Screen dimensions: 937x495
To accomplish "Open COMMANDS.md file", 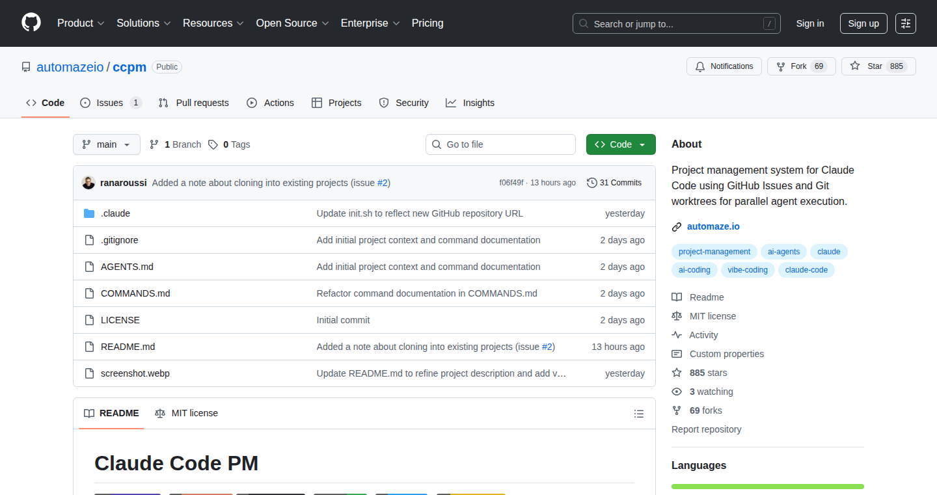I will pos(135,293).
